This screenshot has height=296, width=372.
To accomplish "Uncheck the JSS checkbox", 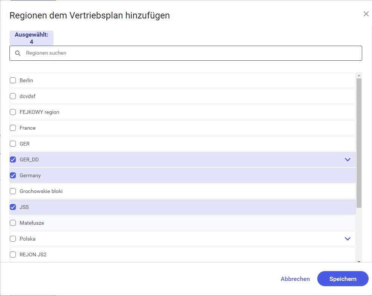I will coord(13,207).
